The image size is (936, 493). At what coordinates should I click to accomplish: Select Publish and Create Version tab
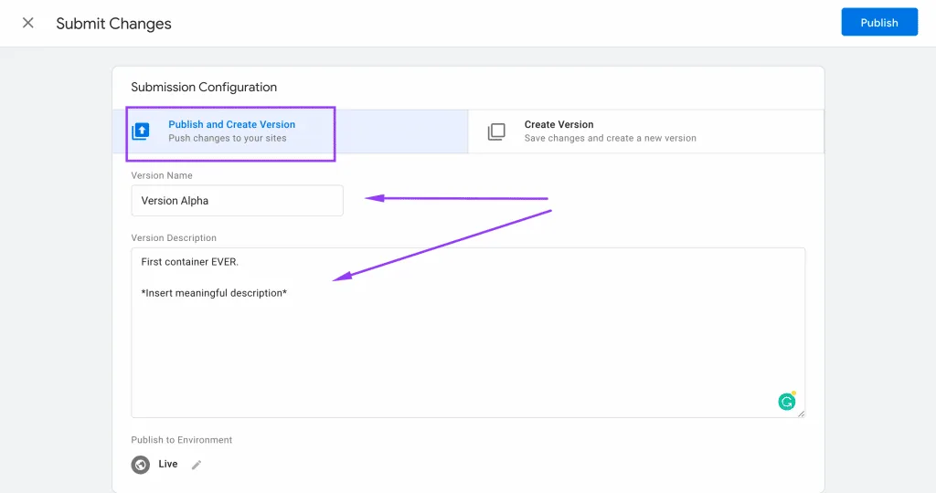pyautogui.click(x=290, y=131)
